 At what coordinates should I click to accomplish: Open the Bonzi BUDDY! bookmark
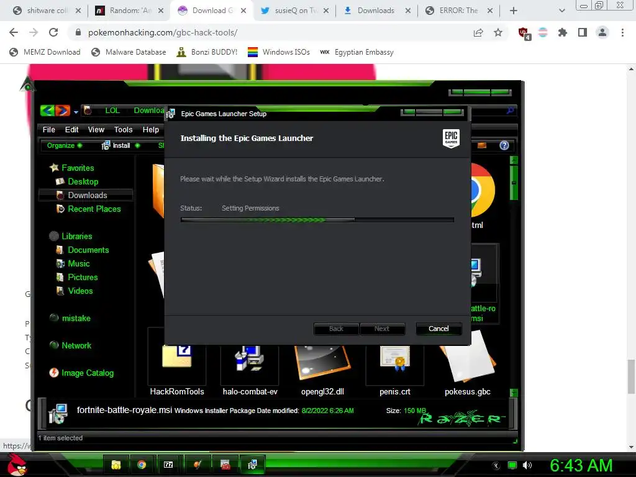[207, 52]
